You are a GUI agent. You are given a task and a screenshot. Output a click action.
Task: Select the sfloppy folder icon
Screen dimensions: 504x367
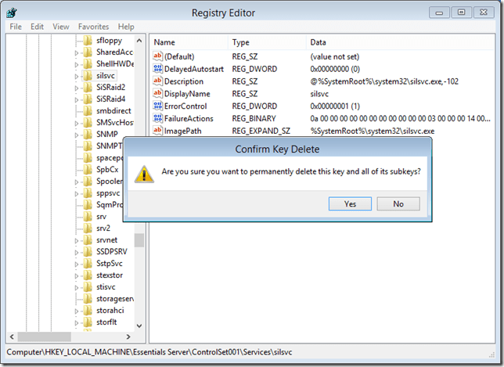(88, 41)
